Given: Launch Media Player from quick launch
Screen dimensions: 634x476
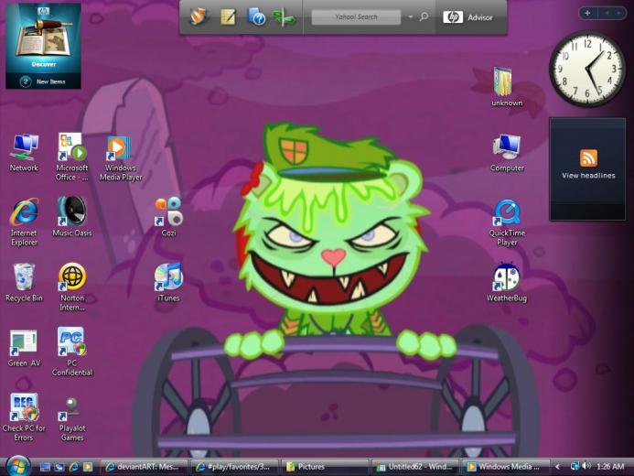Looking at the screenshot, I should 87,467.
